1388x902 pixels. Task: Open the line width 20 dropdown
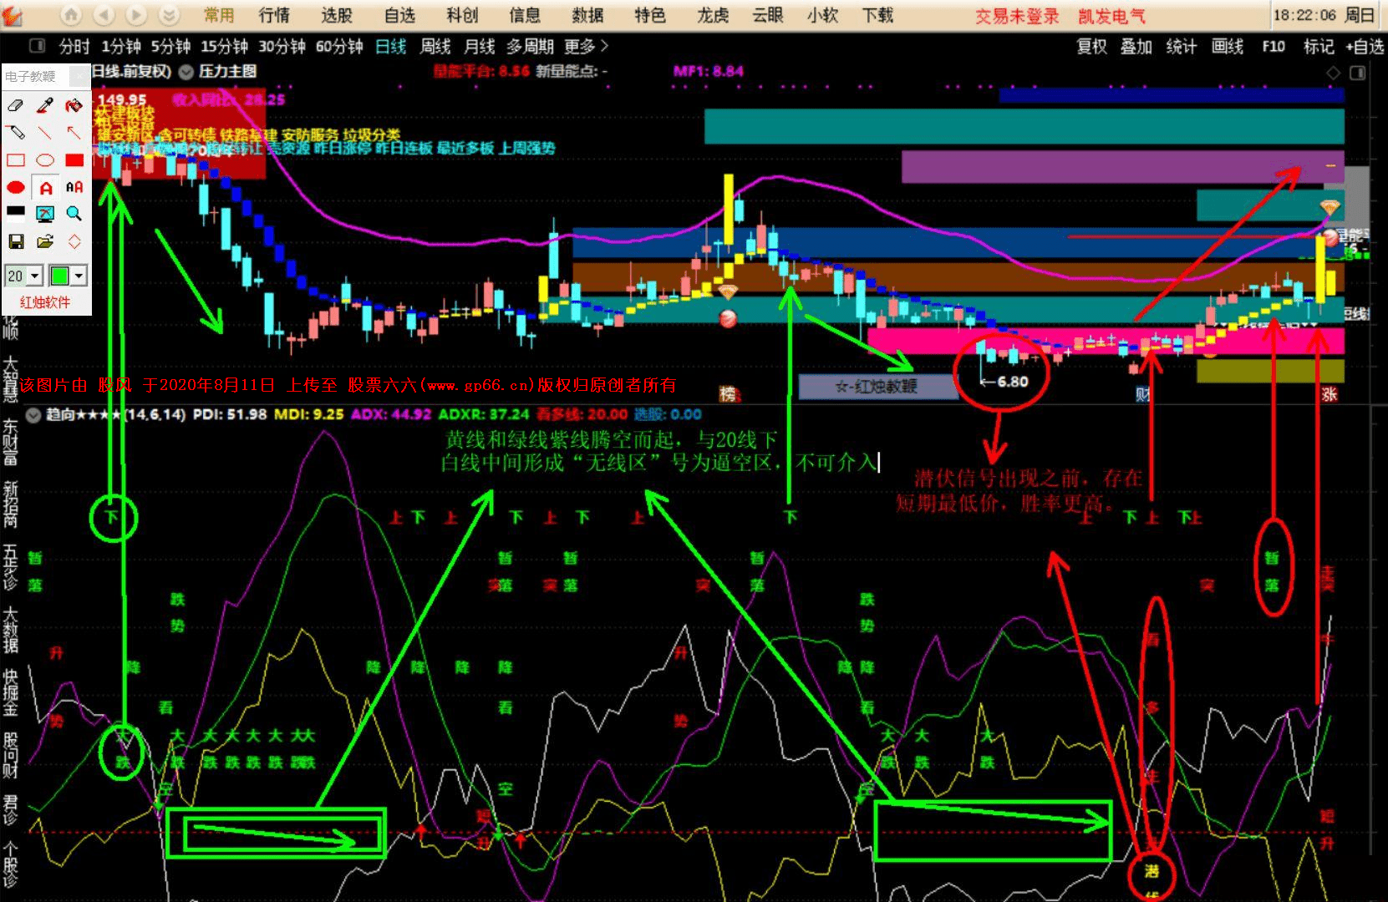coord(24,276)
